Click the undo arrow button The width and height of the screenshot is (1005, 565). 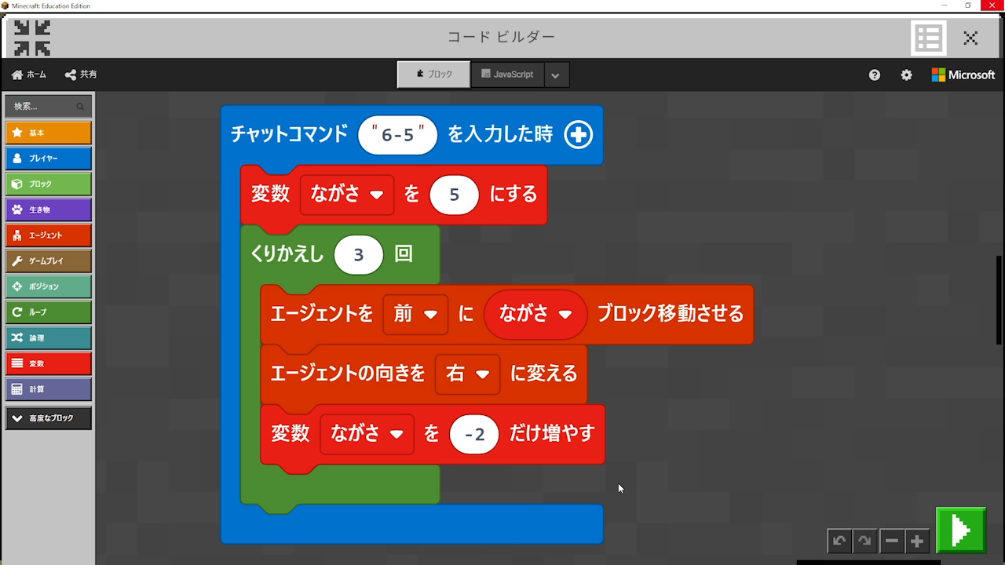839,541
